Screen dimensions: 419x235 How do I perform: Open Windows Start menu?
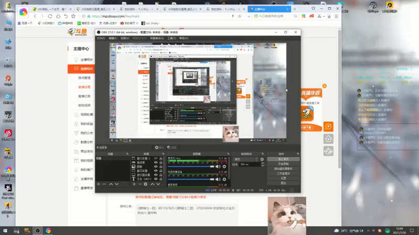click(x=5, y=230)
